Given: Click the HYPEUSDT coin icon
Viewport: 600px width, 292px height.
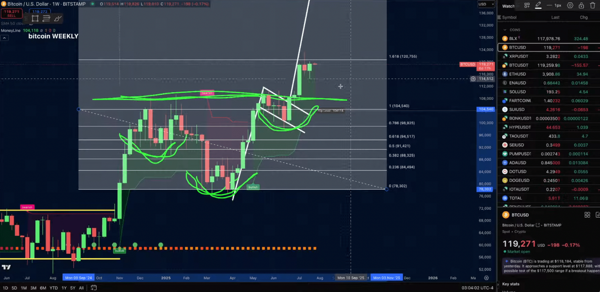Looking at the screenshot, I should 505,127.
